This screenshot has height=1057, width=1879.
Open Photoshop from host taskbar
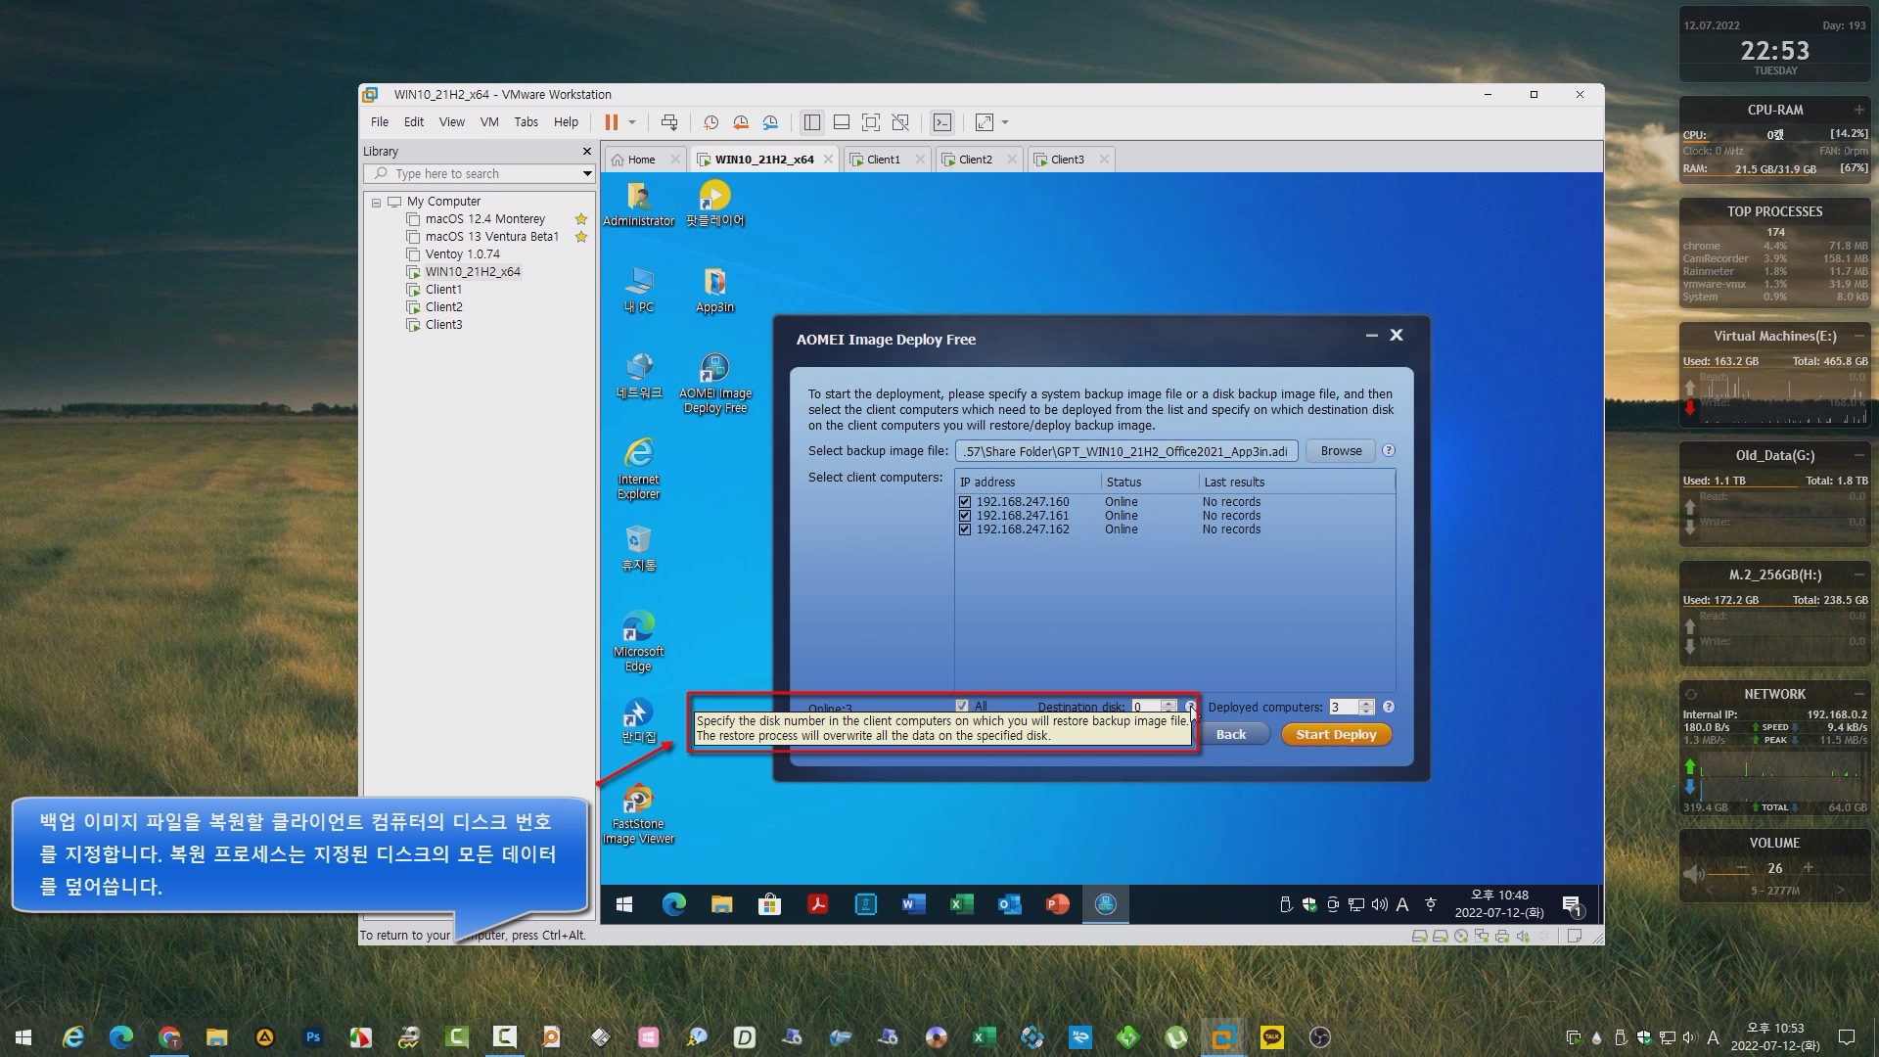click(313, 1037)
